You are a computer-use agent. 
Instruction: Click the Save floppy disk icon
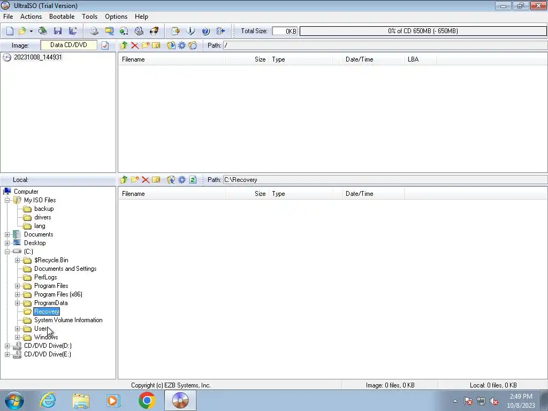tap(58, 31)
